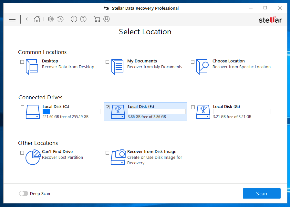Select the Recover from Disk Image label
Screen dimensions: 290x207
152,151
